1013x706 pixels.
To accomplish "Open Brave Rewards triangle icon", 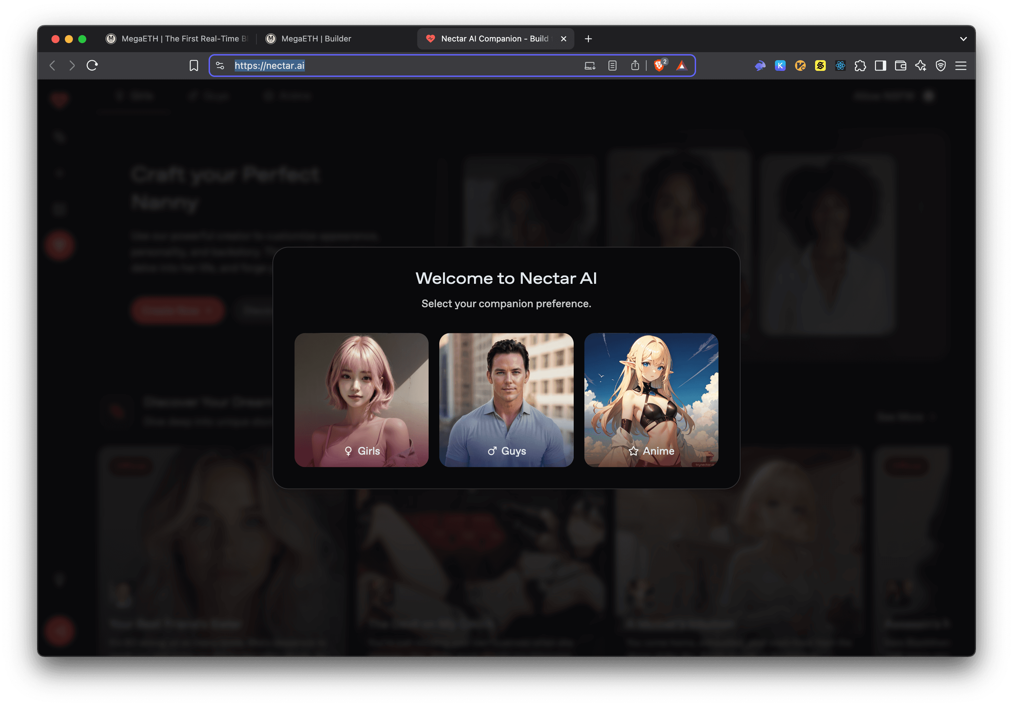I will point(682,66).
